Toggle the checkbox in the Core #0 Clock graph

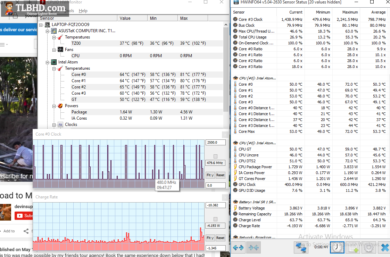215,156
